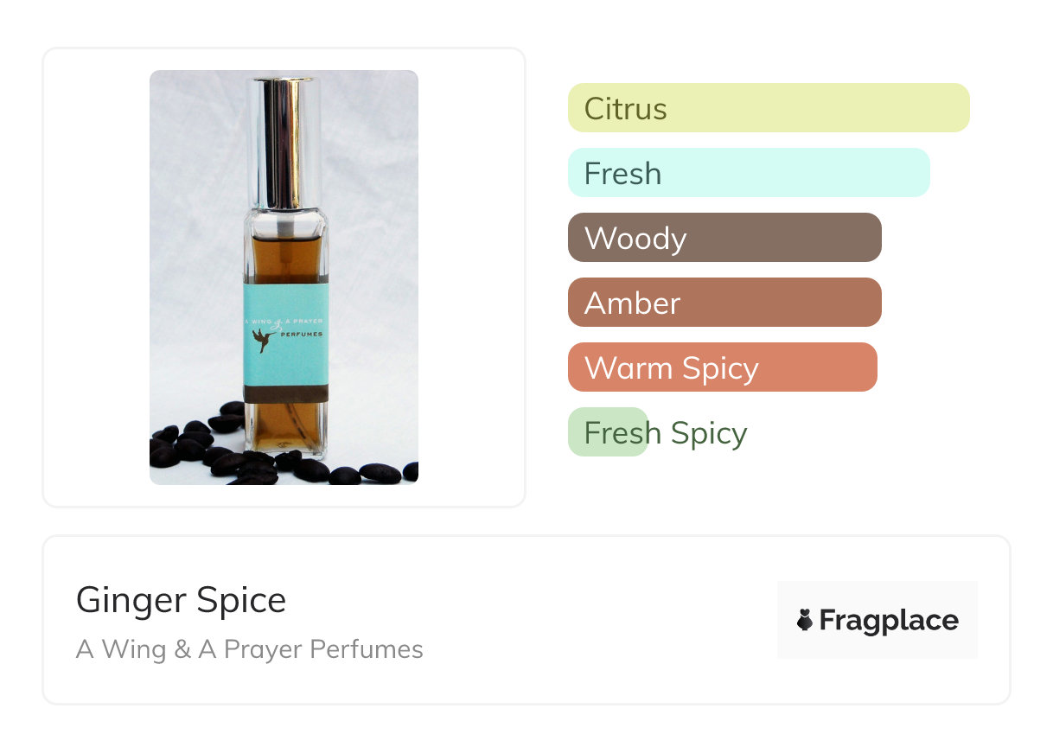The width and height of the screenshot is (1053, 747).
Task: Click the Fragplace flower logo icon
Action: pos(805,620)
